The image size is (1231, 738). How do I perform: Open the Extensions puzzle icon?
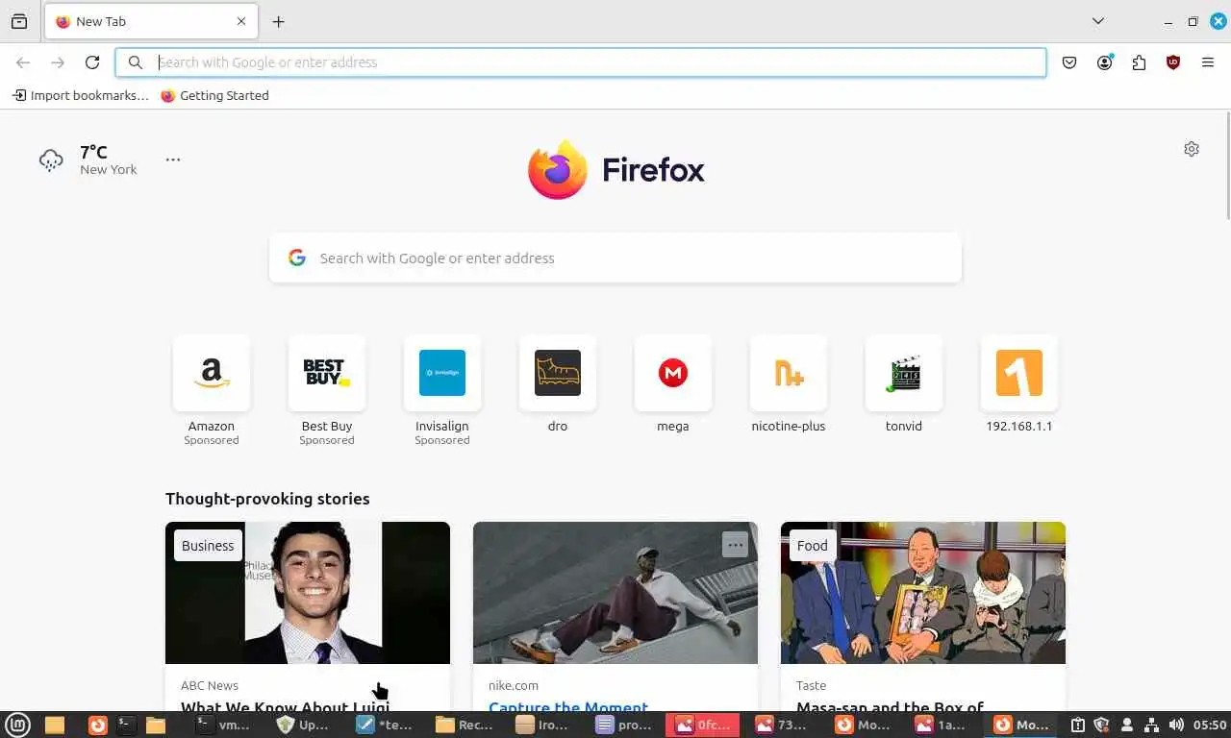(x=1139, y=62)
